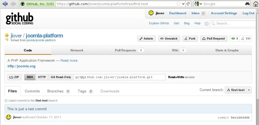Image resolution: width=259 pixels, height=125 pixels.
Task: Click the Unwatch button
Action: tap(169, 39)
